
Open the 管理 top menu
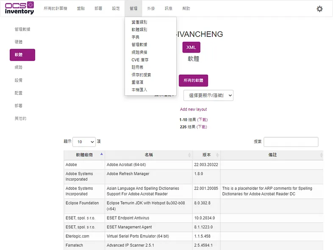133,8
